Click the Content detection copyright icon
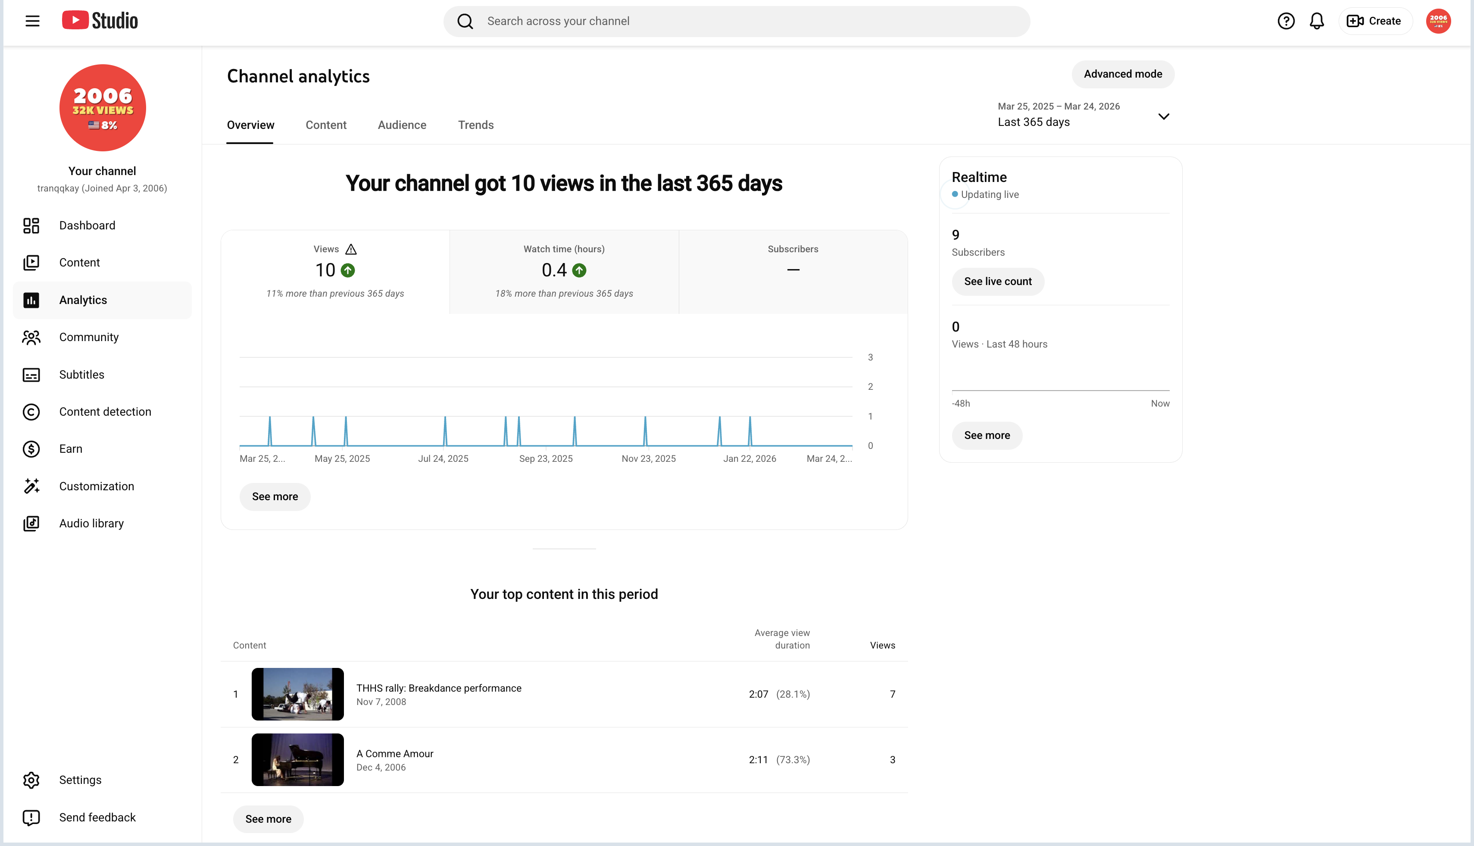 coord(31,412)
